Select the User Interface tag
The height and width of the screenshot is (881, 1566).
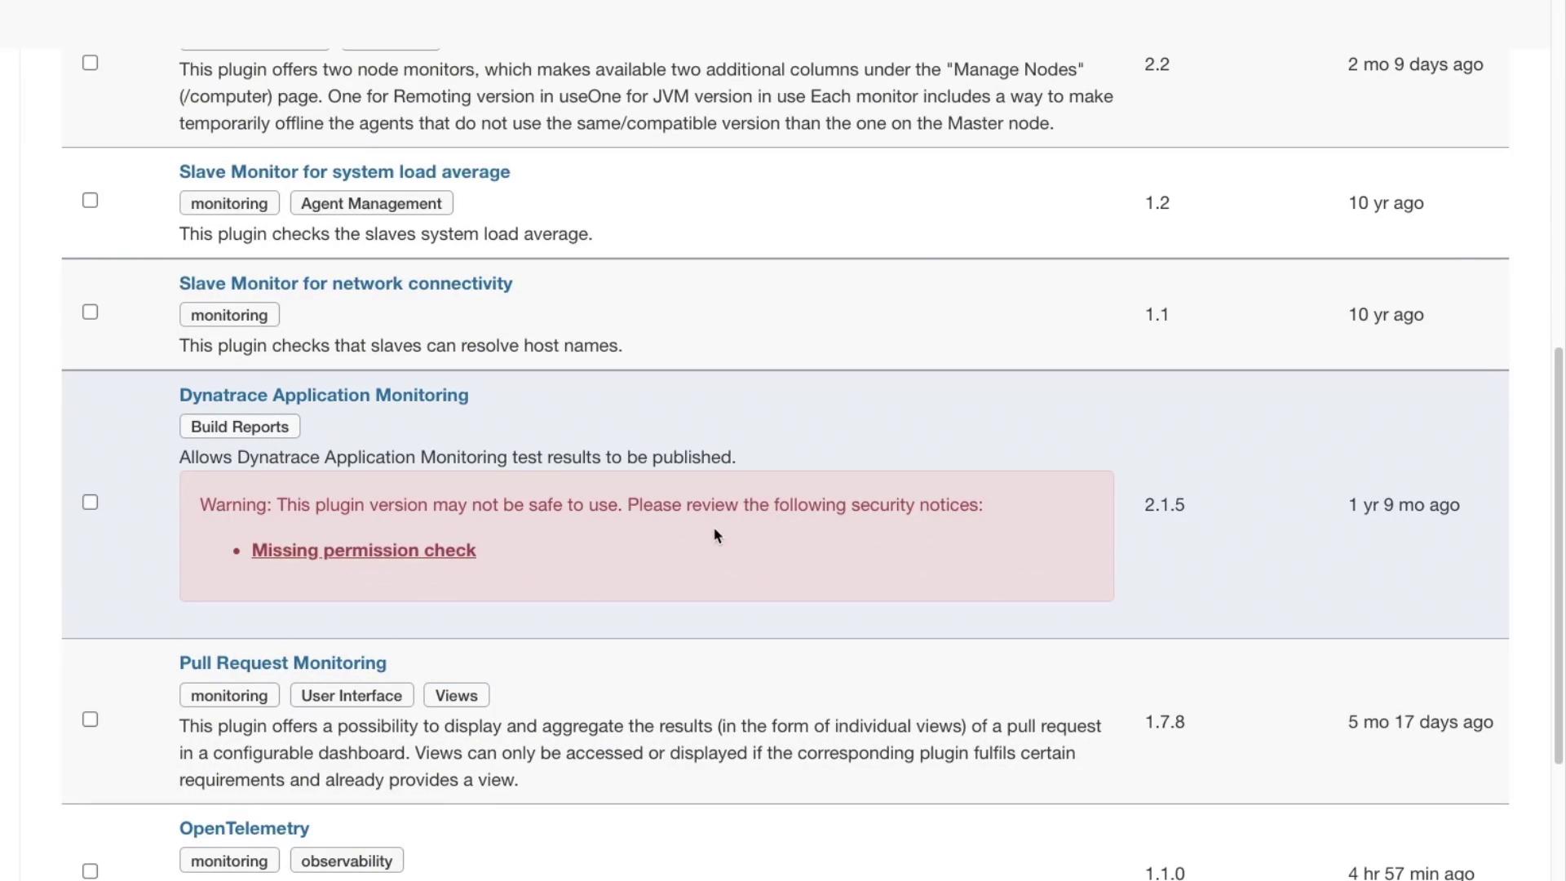click(x=352, y=696)
